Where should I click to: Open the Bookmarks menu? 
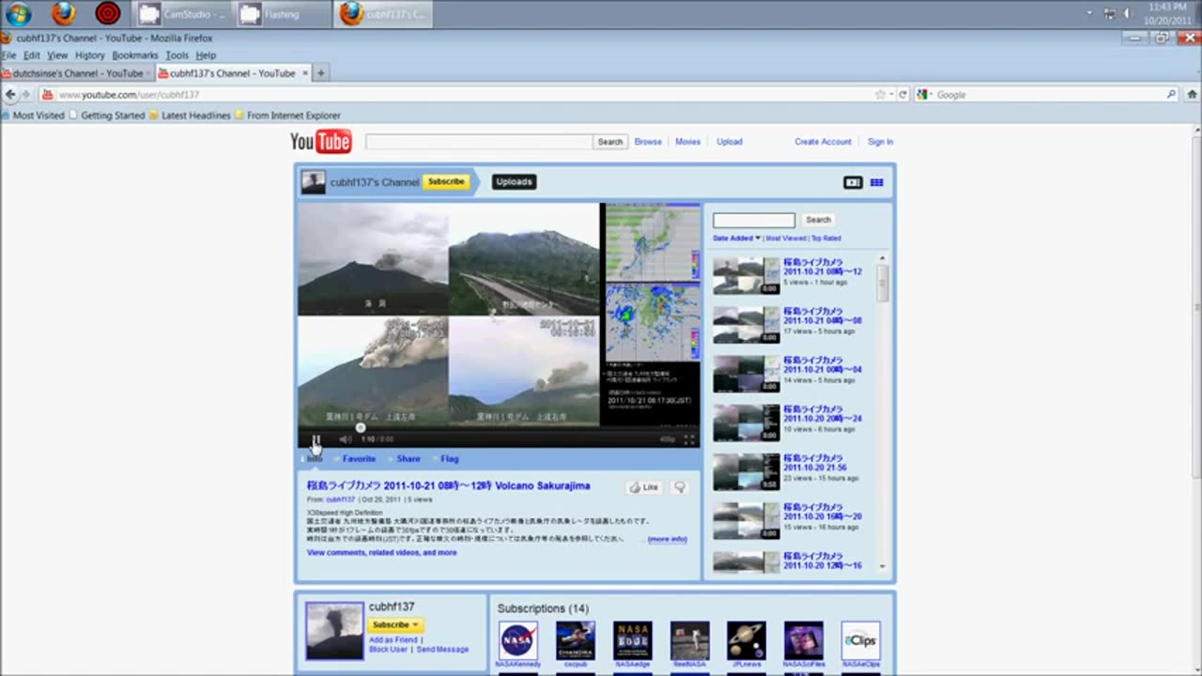tap(135, 55)
